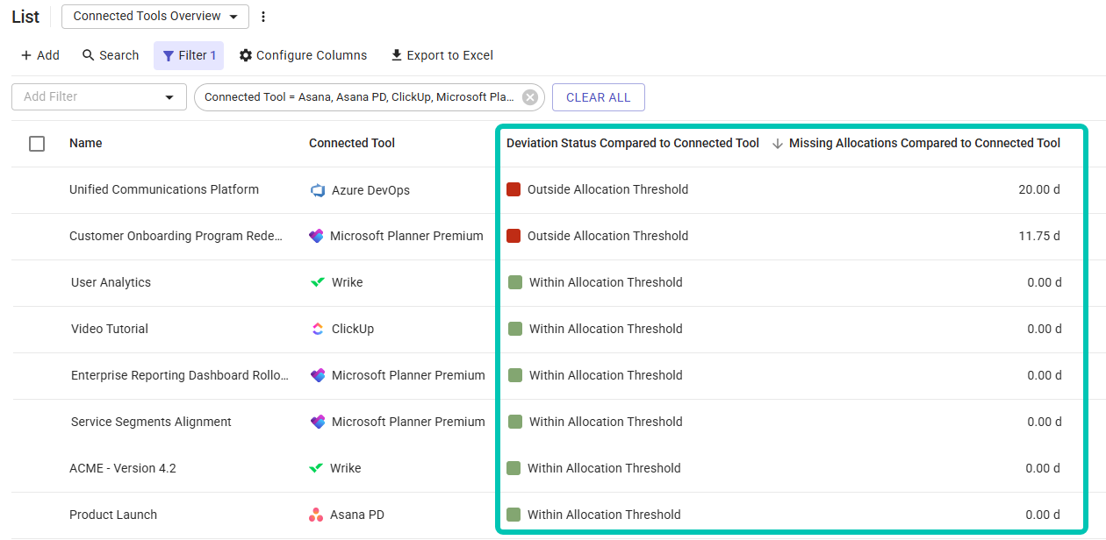Click CLEAR ALL filters button
Screen dimensions: 1106x540
click(599, 97)
